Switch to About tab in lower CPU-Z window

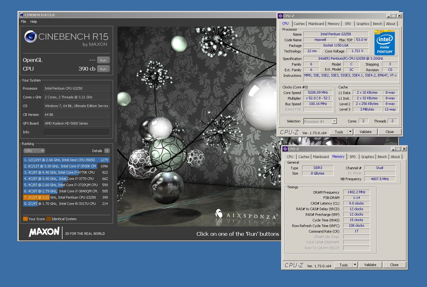[x=395, y=157]
